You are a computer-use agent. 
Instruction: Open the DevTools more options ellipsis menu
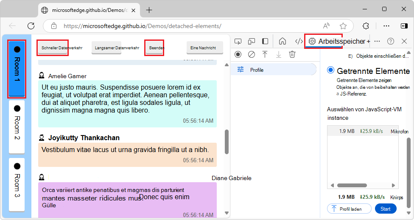377,41
